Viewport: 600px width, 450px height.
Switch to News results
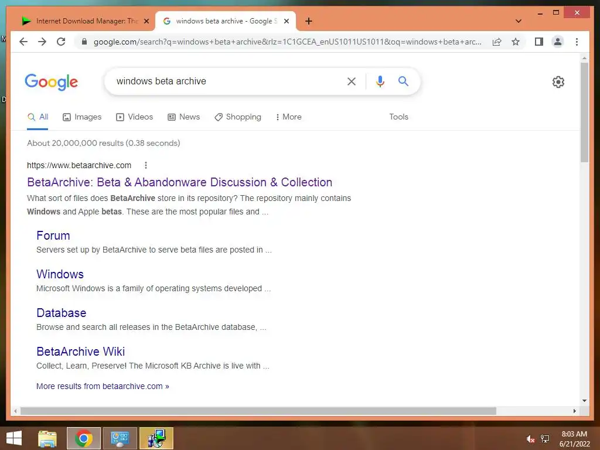[x=183, y=117]
